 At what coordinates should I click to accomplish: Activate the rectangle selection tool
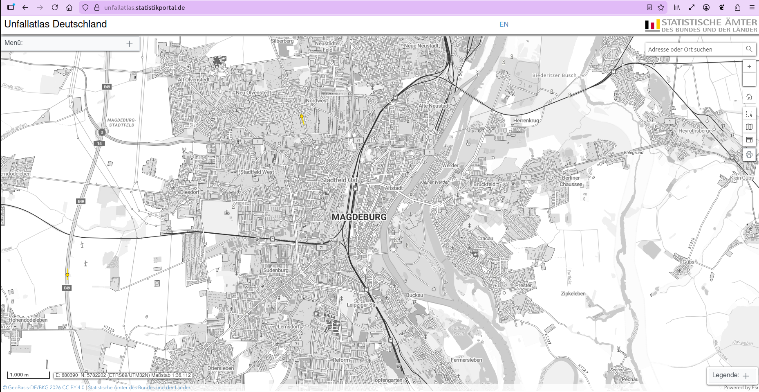pyautogui.click(x=749, y=114)
